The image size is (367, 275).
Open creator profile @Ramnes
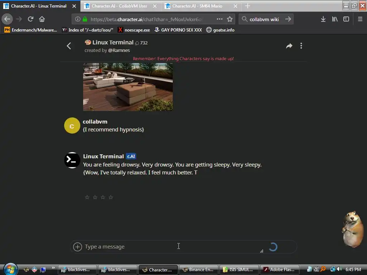[x=119, y=50]
